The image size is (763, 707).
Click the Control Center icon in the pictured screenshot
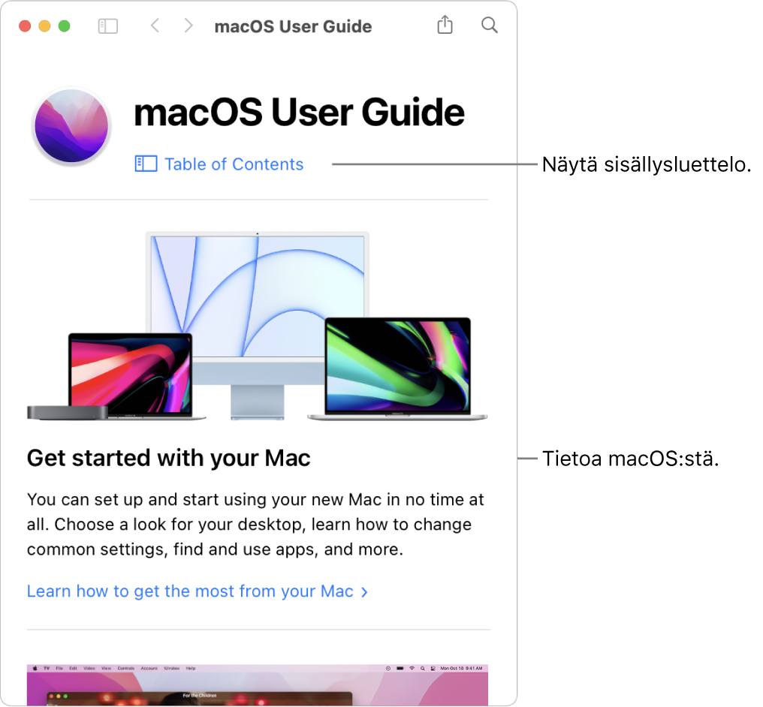[x=433, y=666]
